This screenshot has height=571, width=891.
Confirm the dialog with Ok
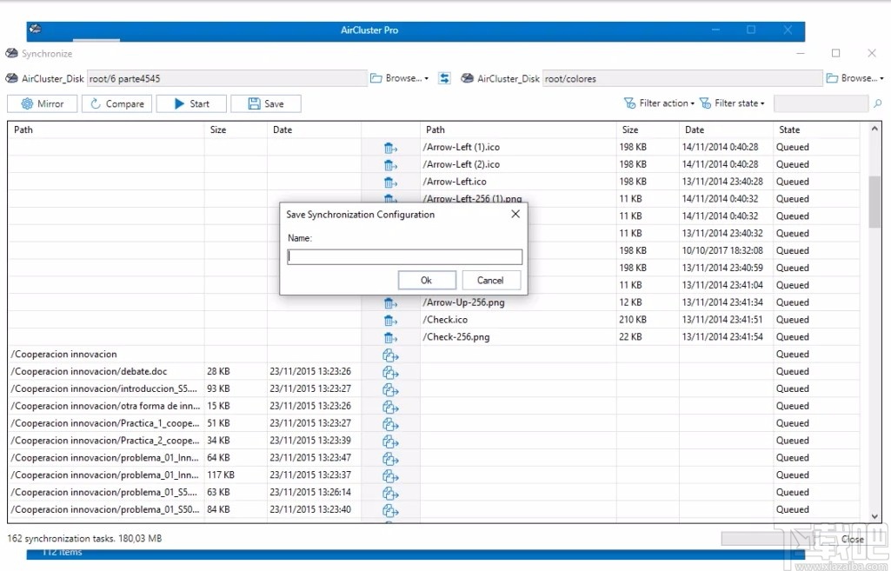click(427, 280)
